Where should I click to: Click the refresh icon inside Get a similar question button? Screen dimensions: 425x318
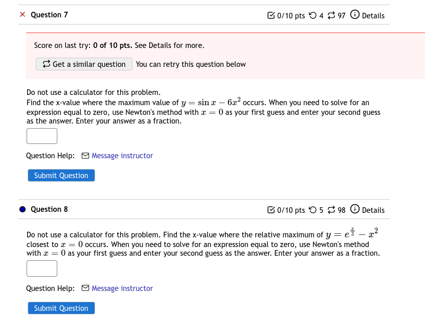click(46, 64)
